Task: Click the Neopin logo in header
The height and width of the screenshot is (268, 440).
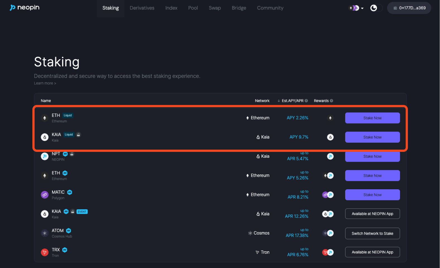Action: 25,8
